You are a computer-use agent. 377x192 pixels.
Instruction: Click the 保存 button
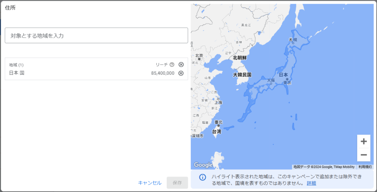tap(177, 183)
